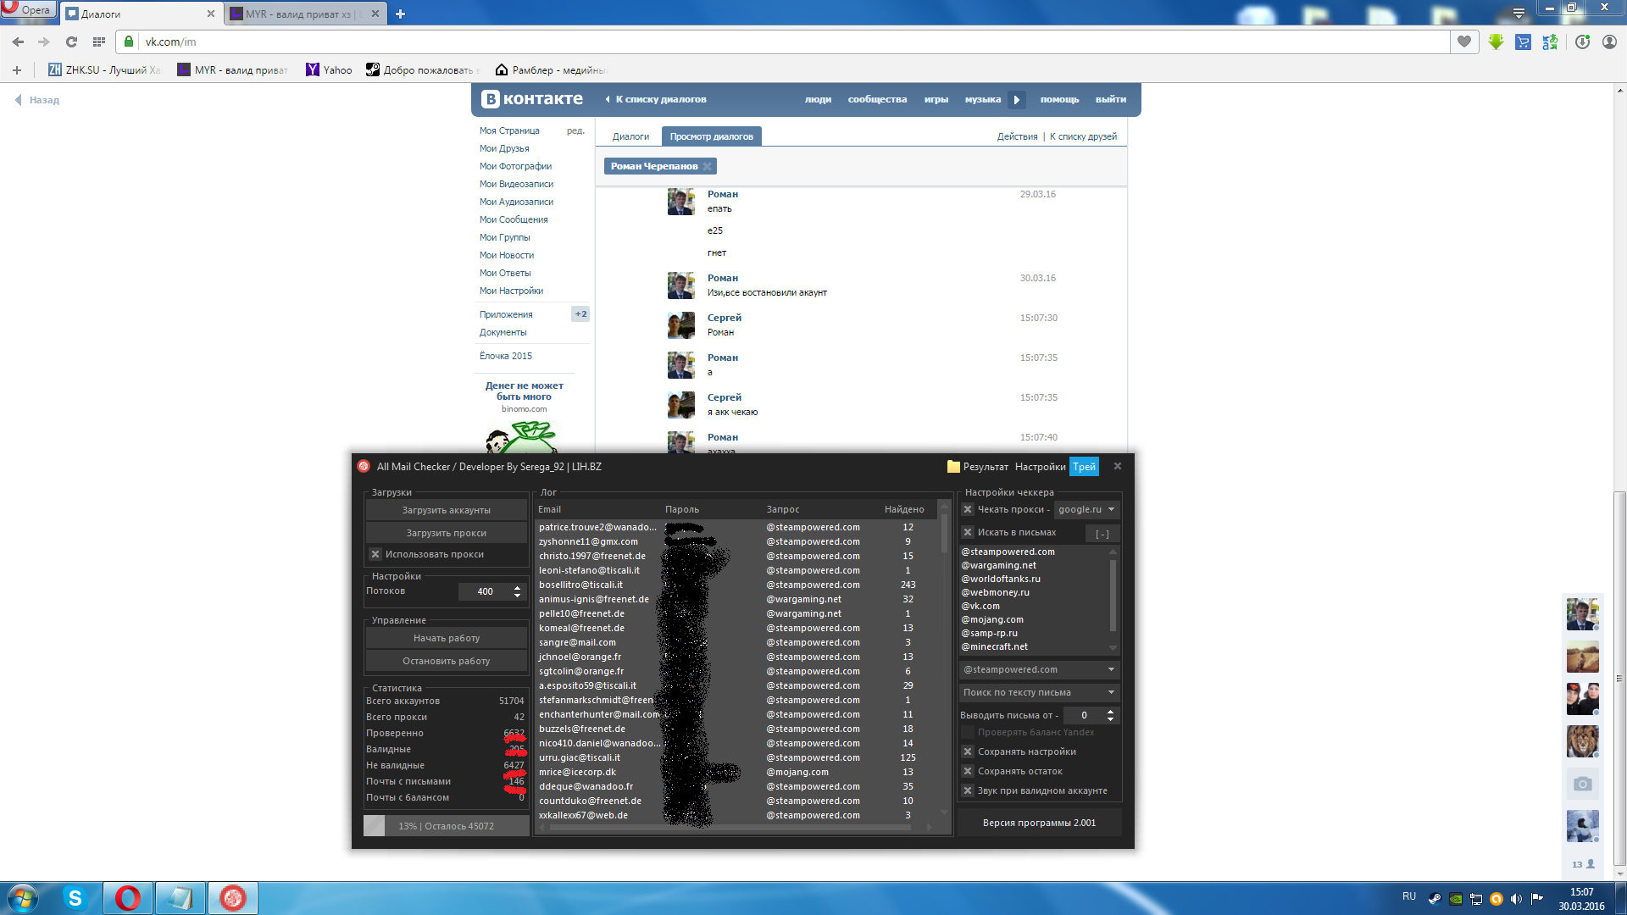Open the Рамблер bookmark

[551, 70]
